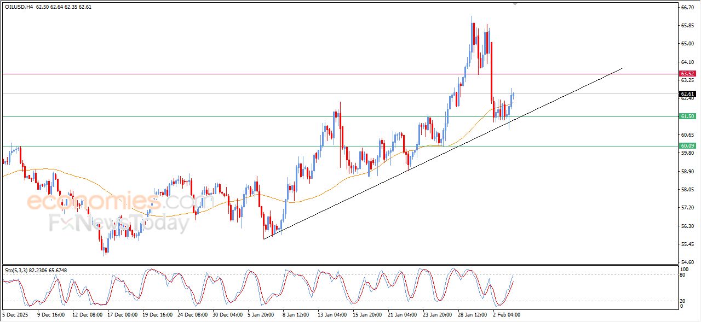Select the 54.60 price axis label
Viewport: 701px width, 322px height.
point(687,262)
